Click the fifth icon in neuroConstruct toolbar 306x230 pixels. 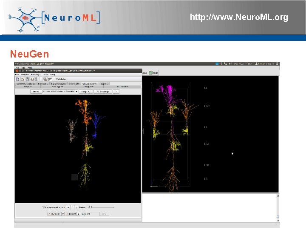click(37, 79)
